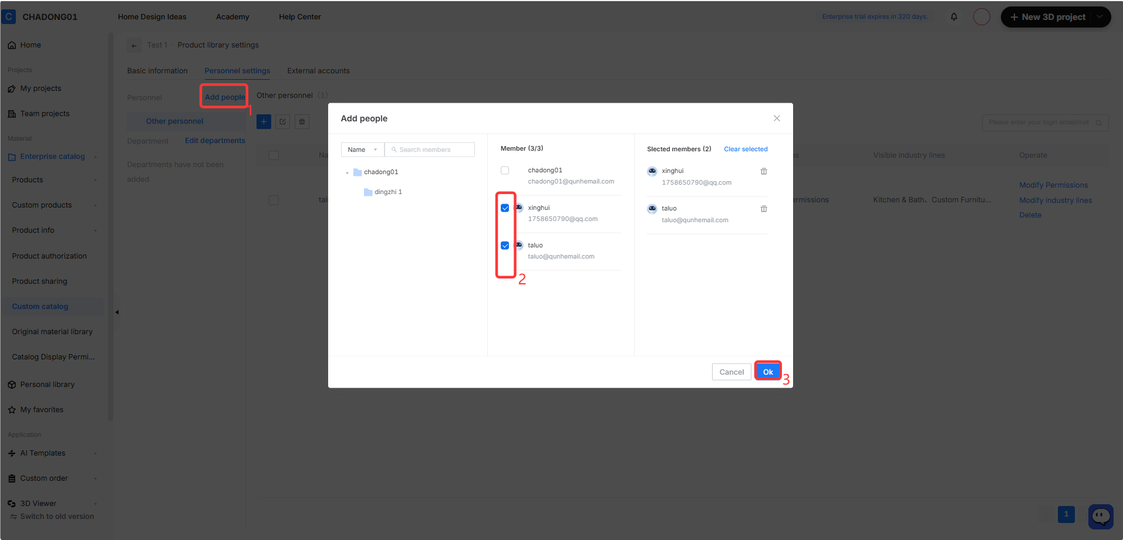Open Personal library in the sidebar

click(x=47, y=385)
